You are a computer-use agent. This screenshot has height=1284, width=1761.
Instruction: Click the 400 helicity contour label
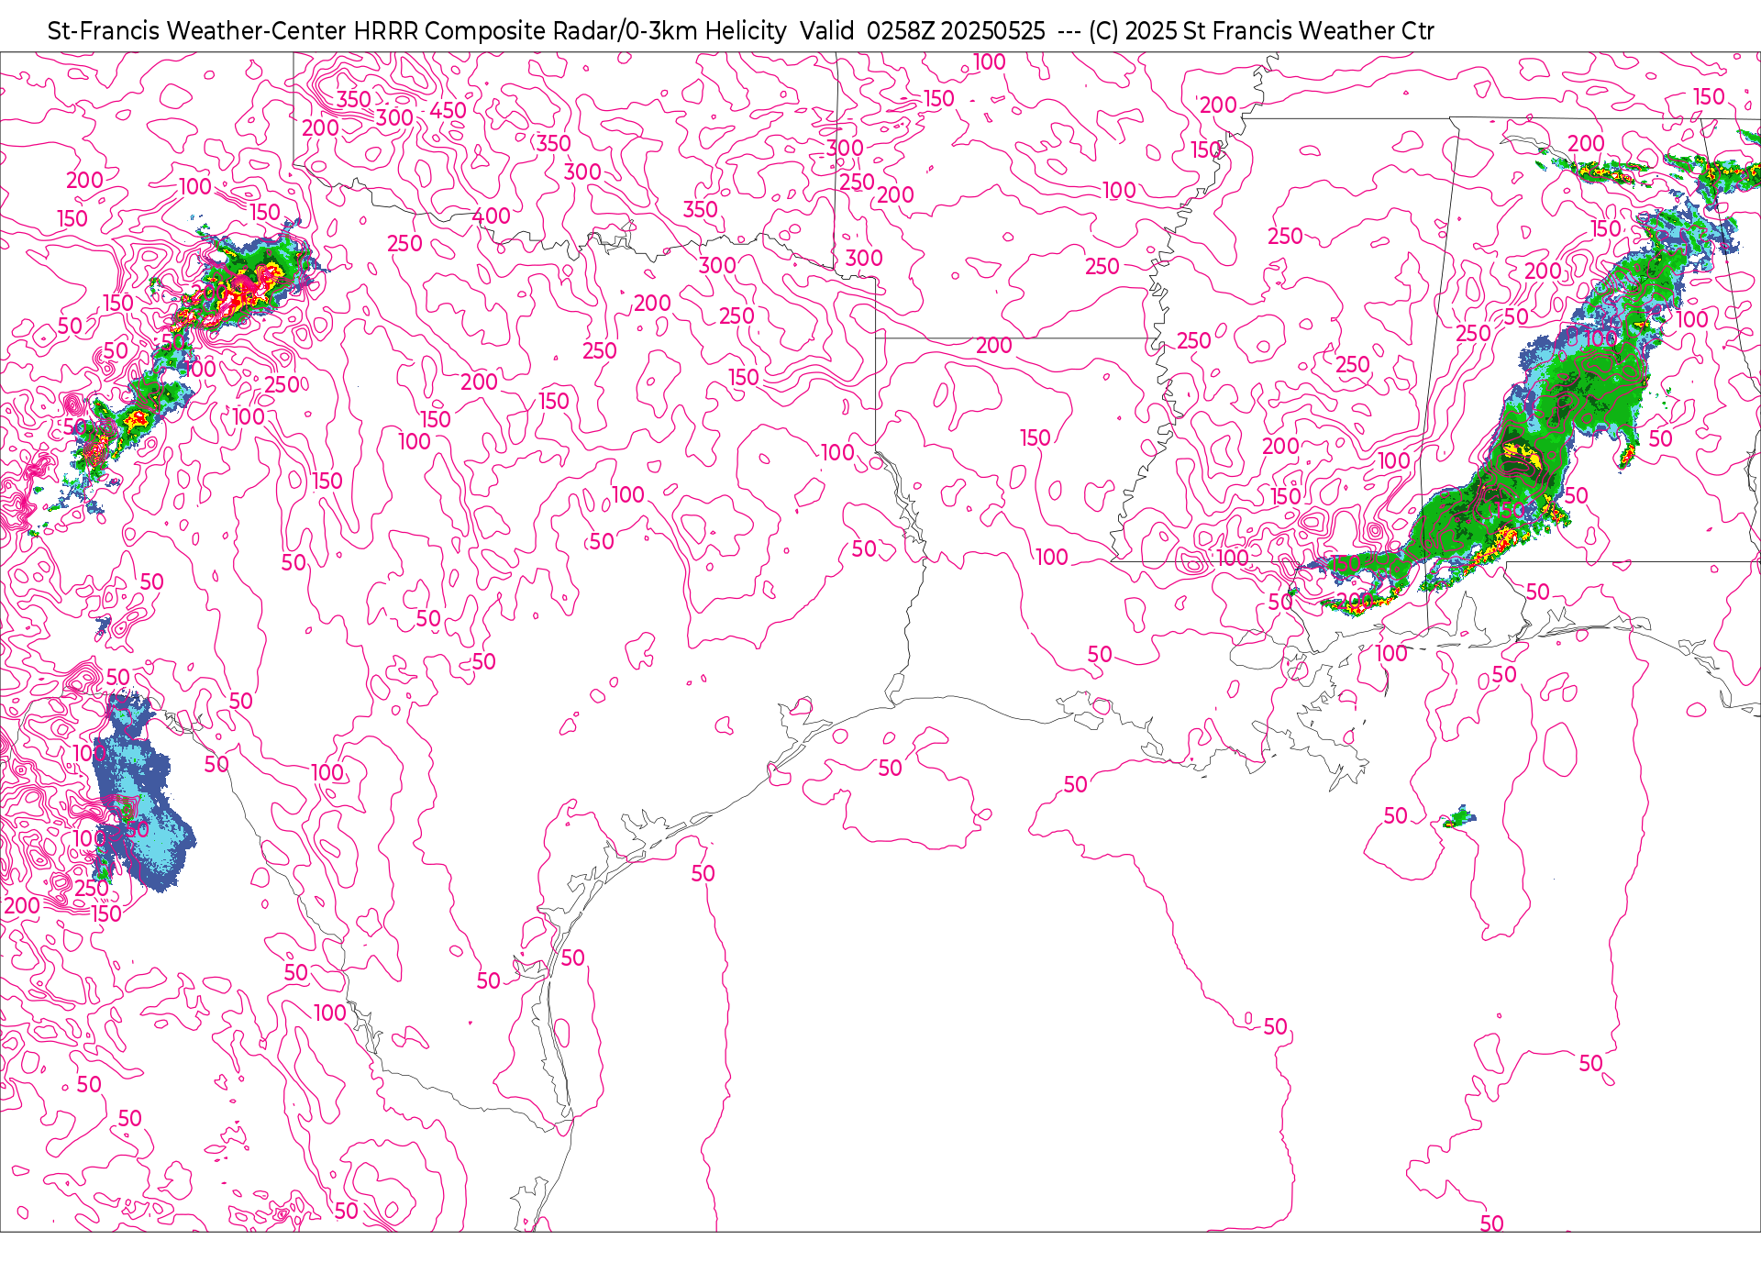tap(492, 216)
